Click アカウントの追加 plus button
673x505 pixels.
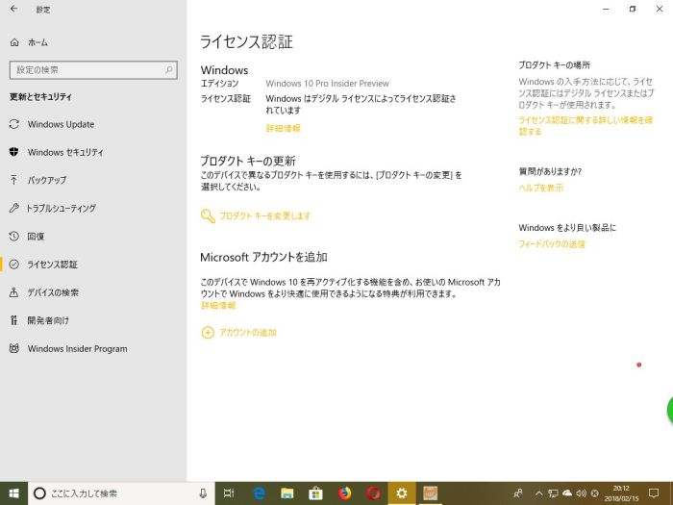[x=208, y=332]
